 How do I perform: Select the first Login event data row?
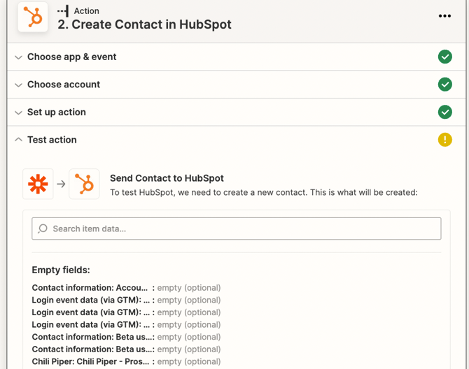point(126,300)
